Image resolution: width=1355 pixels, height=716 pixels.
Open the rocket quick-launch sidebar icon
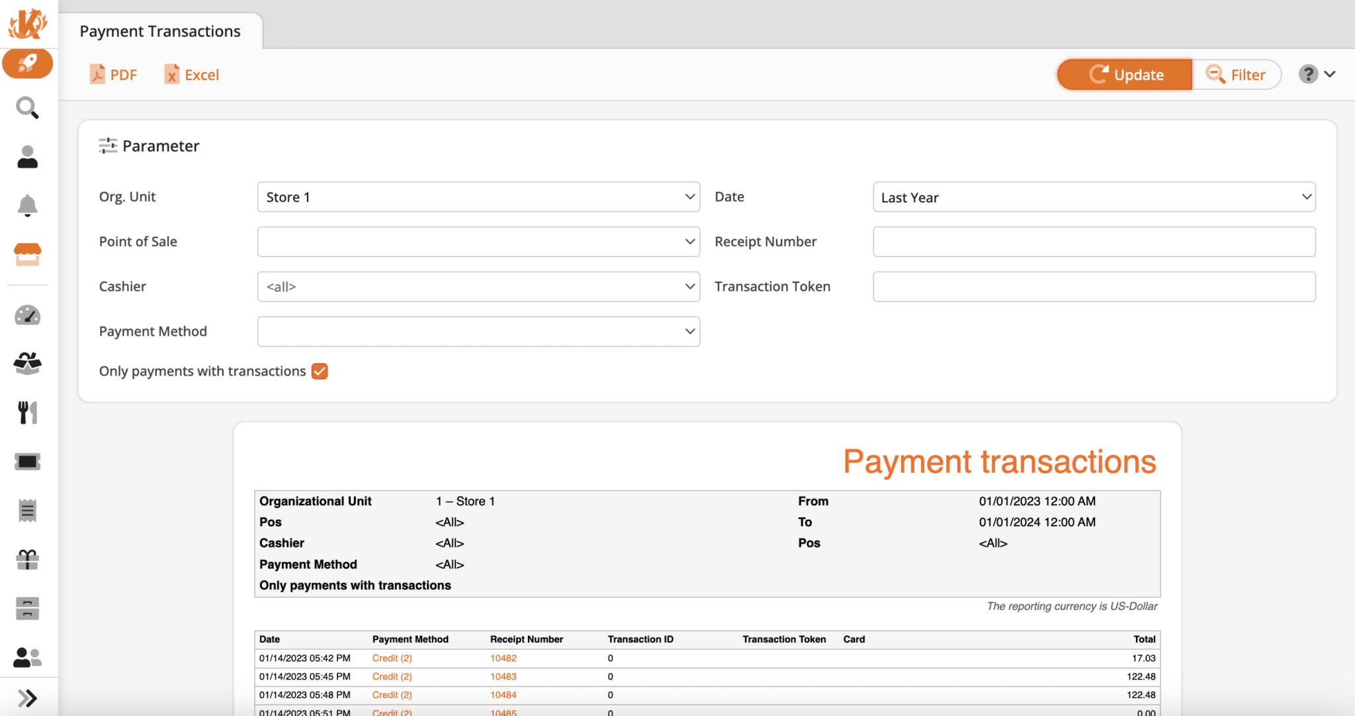pos(28,63)
